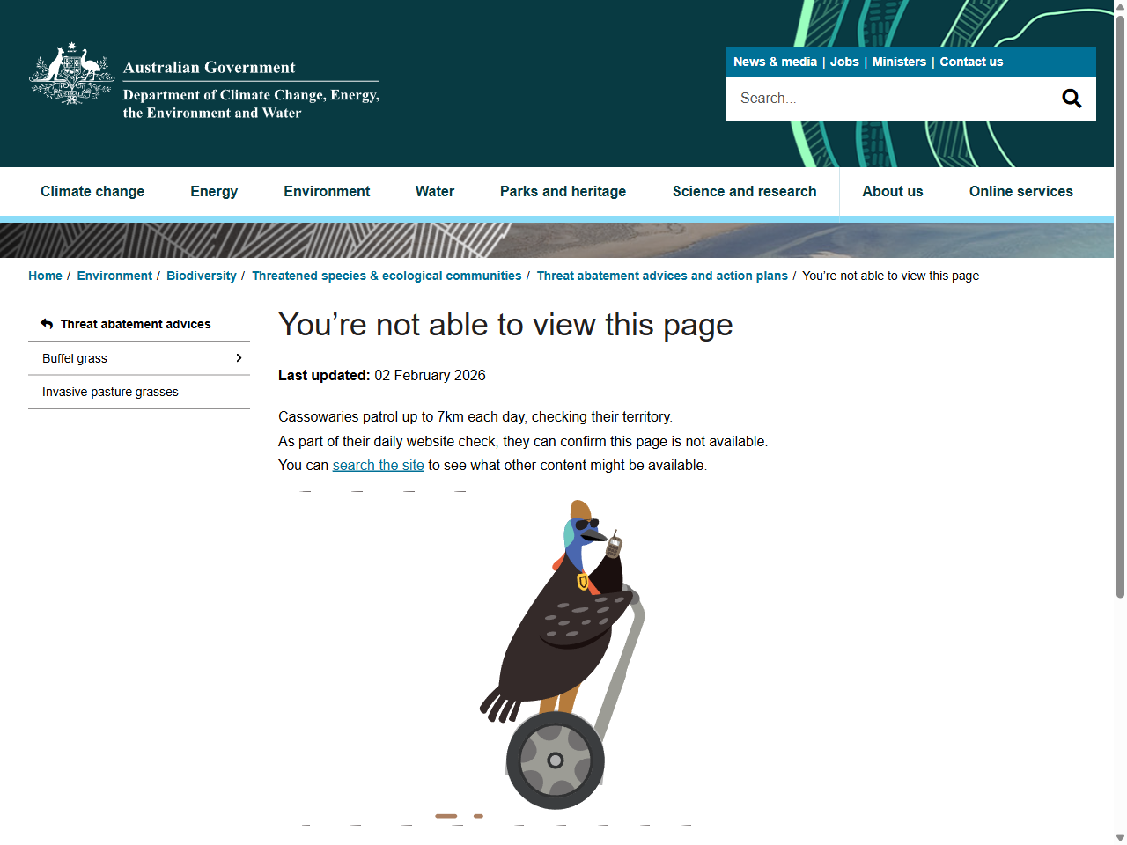Click the heading "You're not able to view this page"
This screenshot has height=845, width=1127.
point(505,325)
